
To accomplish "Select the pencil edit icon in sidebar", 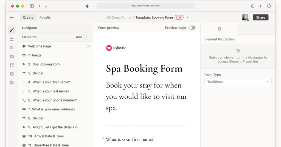I will [12, 30].
